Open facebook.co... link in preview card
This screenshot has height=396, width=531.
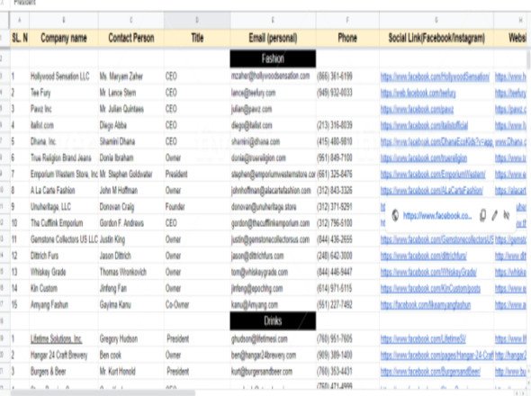[x=437, y=215]
